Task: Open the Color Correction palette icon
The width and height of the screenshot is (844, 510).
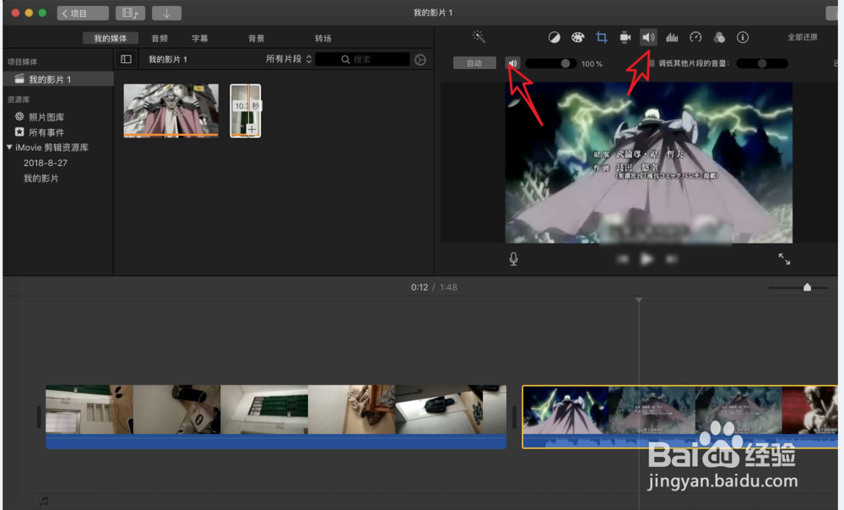Action: pos(578,37)
